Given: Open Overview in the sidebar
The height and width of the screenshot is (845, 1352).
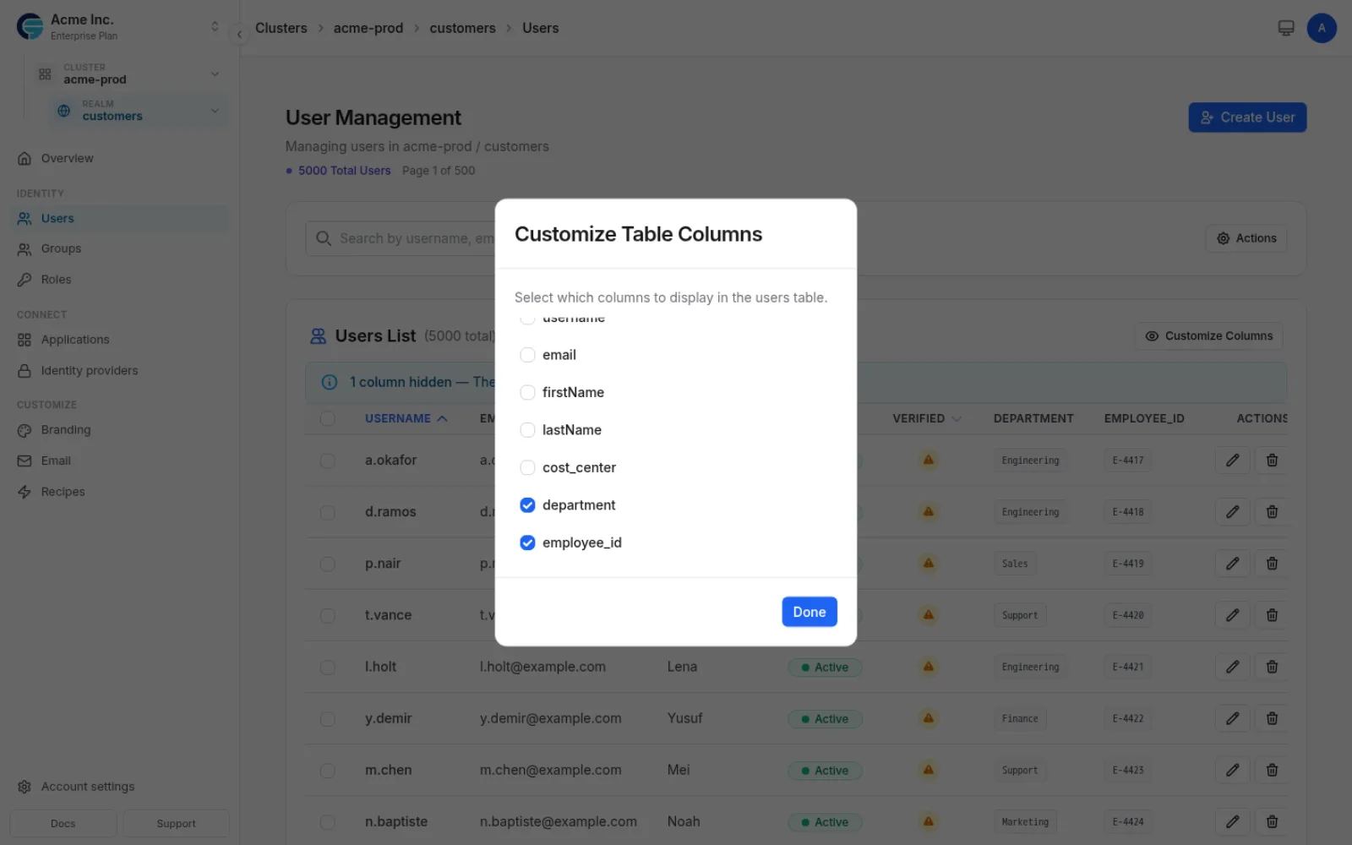Looking at the screenshot, I should coord(67,158).
